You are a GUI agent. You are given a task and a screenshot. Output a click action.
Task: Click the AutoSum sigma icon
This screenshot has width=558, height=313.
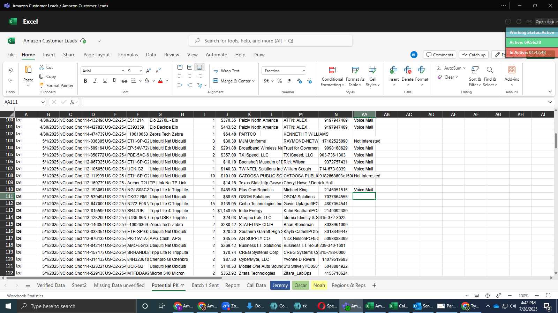pyautogui.click(x=439, y=68)
